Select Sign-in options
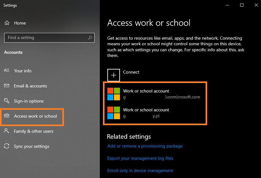The width and height of the screenshot is (261, 178). [29, 101]
